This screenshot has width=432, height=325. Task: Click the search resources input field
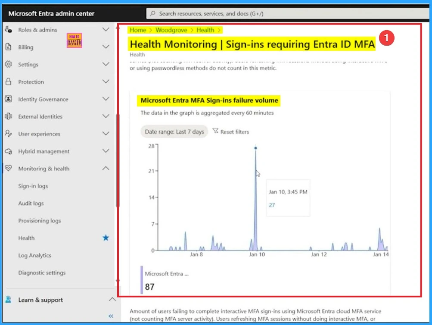288,13
